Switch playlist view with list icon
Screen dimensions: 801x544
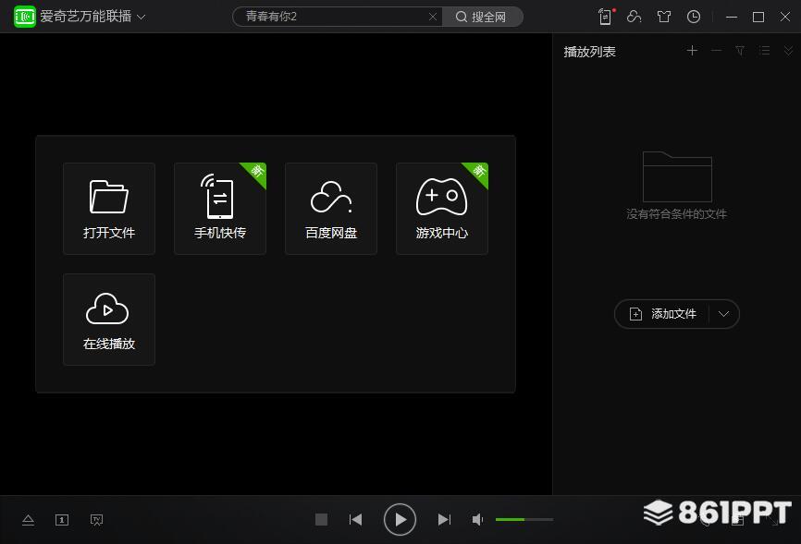764,51
